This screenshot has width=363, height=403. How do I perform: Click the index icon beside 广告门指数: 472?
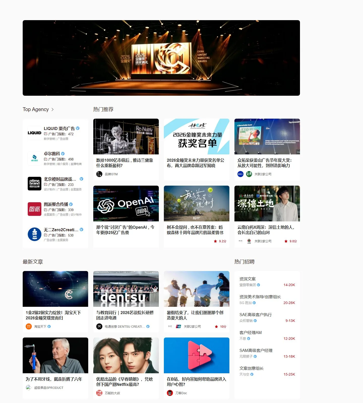click(46, 134)
